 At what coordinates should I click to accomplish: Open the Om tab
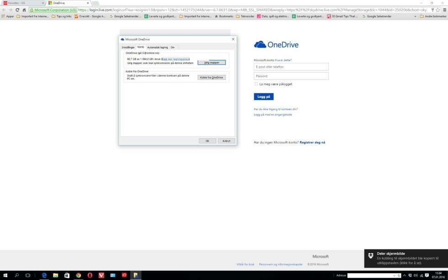[x=173, y=48]
